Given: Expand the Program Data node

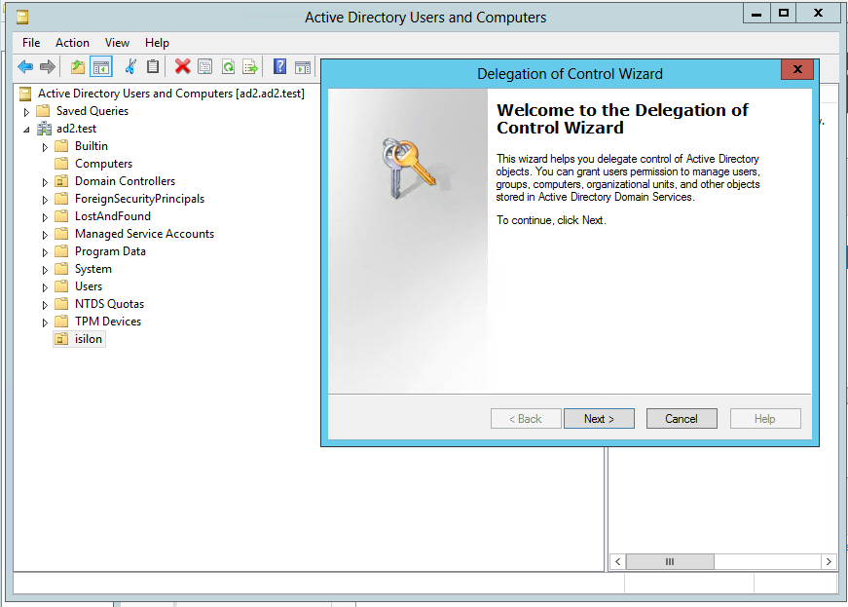Looking at the screenshot, I should click(45, 252).
